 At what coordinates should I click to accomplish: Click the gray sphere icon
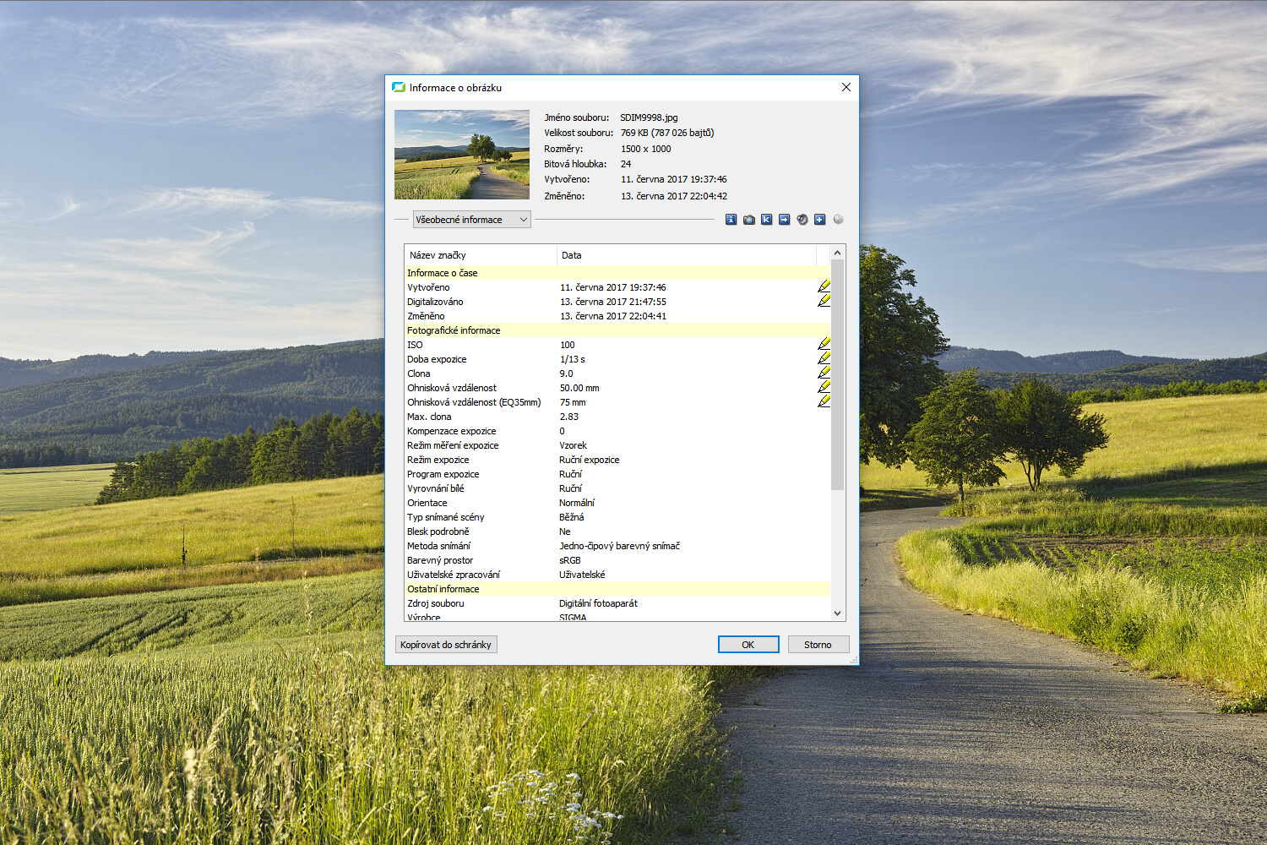pos(838,219)
